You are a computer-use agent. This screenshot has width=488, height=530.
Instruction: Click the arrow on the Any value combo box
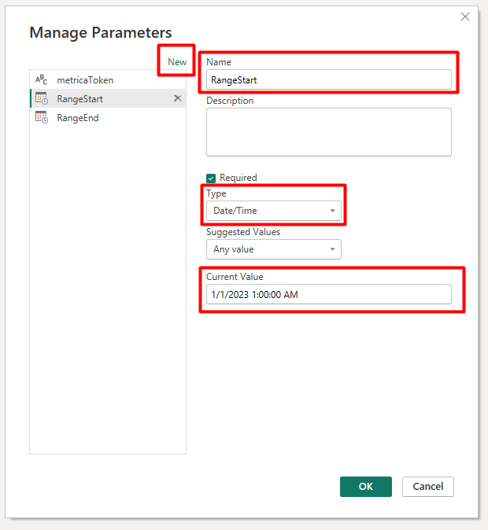332,249
